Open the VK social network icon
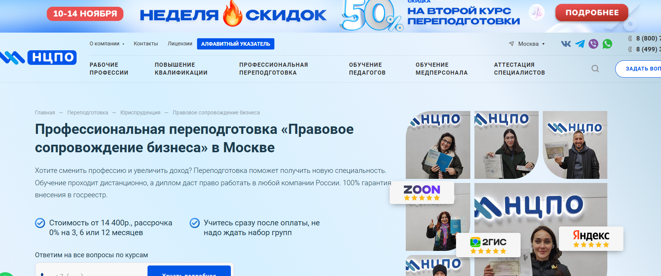This screenshot has height=276, width=661. (566, 44)
